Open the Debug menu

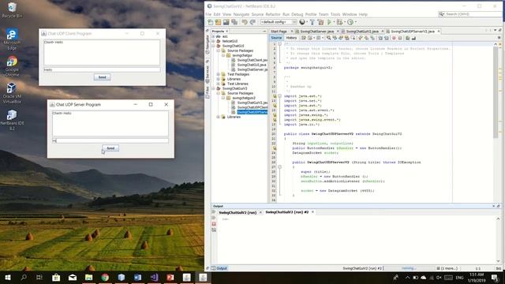click(297, 14)
